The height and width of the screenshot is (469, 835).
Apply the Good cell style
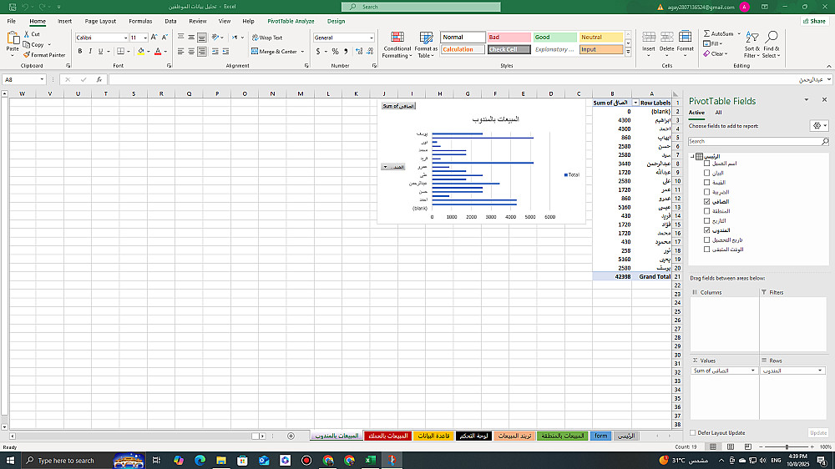click(x=555, y=38)
